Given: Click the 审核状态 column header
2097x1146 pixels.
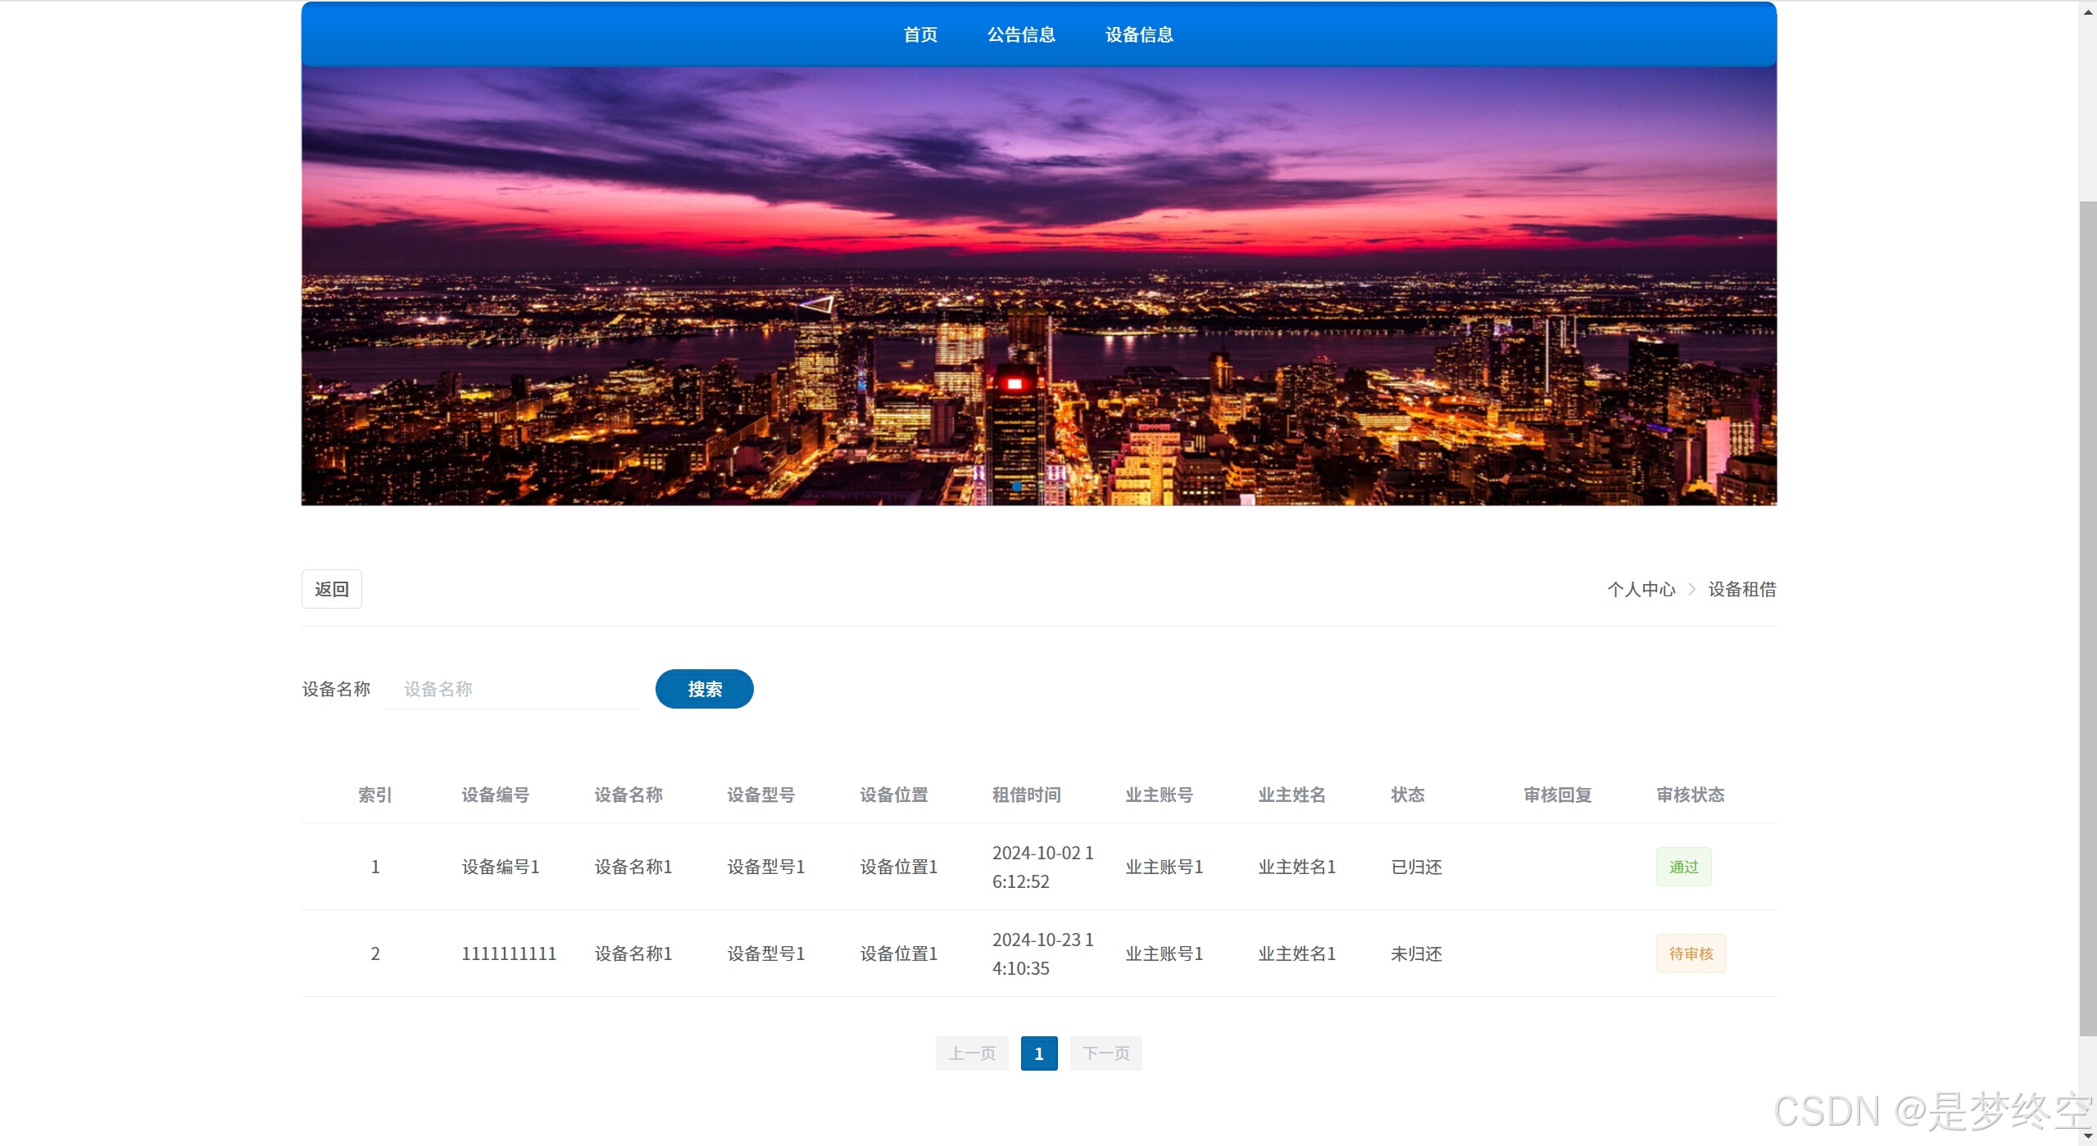Looking at the screenshot, I should click(1690, 795).
